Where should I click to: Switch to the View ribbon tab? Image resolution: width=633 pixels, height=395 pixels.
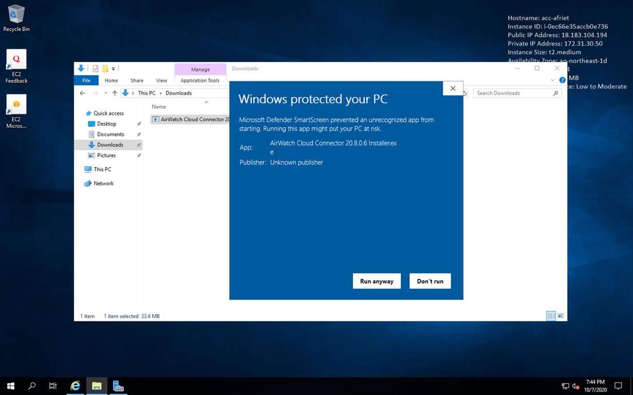point(161,80)
